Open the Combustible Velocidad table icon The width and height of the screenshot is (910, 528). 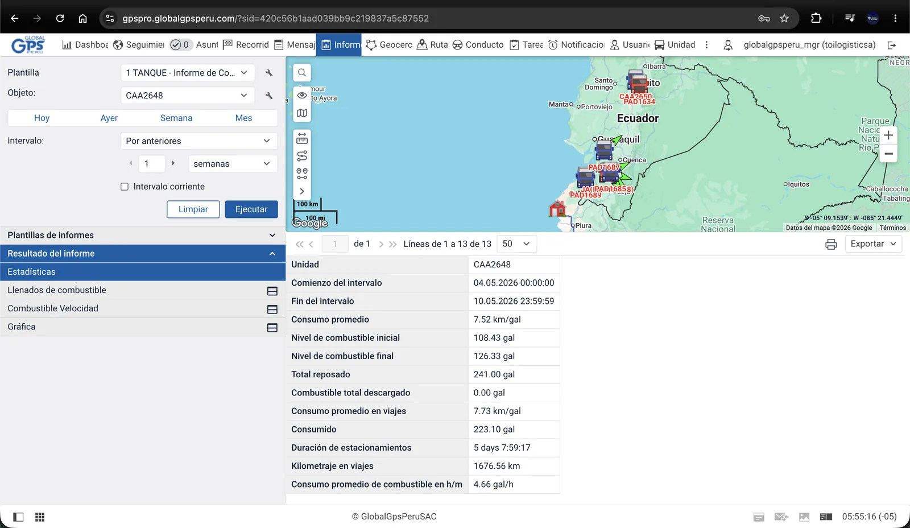click(x=272, y=309)
